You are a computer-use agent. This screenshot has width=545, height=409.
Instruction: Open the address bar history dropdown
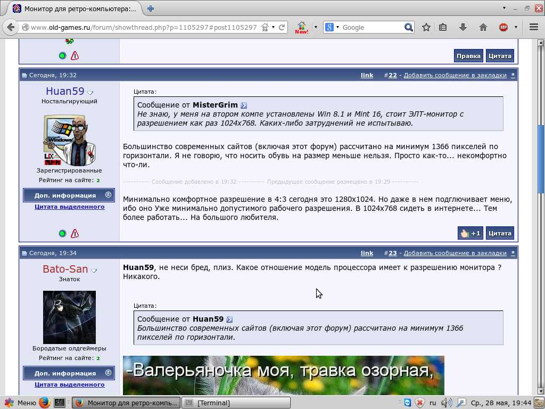(x=273, y=27)
